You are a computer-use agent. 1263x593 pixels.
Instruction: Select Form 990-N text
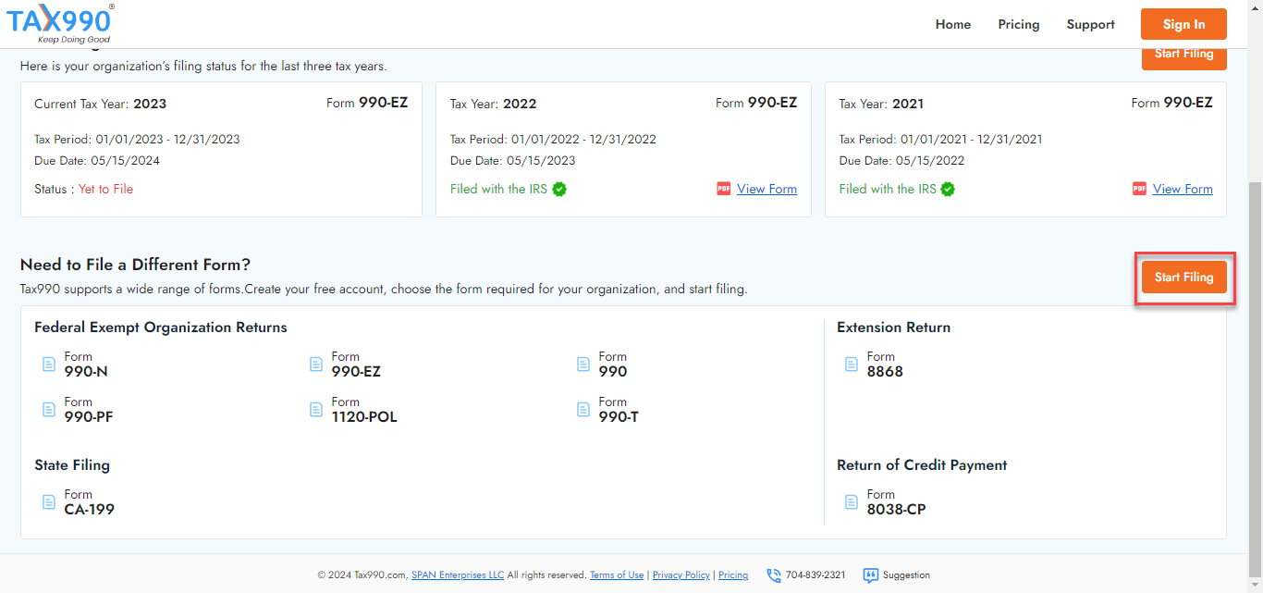[86, 364]
